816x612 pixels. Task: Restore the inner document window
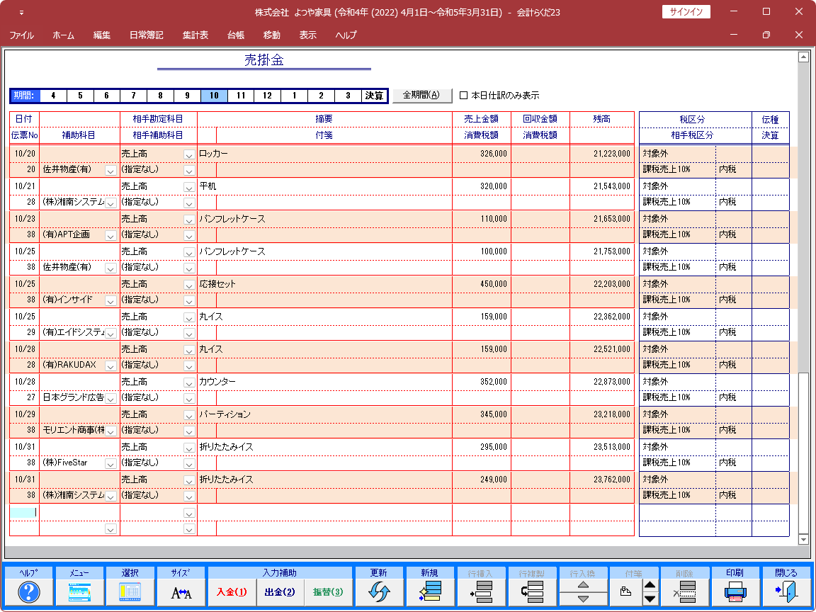[x=766, y=35]
